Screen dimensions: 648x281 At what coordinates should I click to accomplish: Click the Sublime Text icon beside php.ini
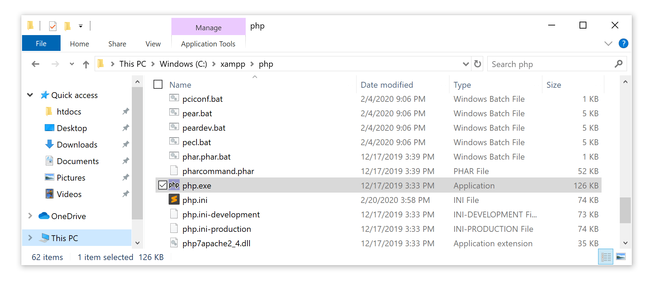click(174, 199)
